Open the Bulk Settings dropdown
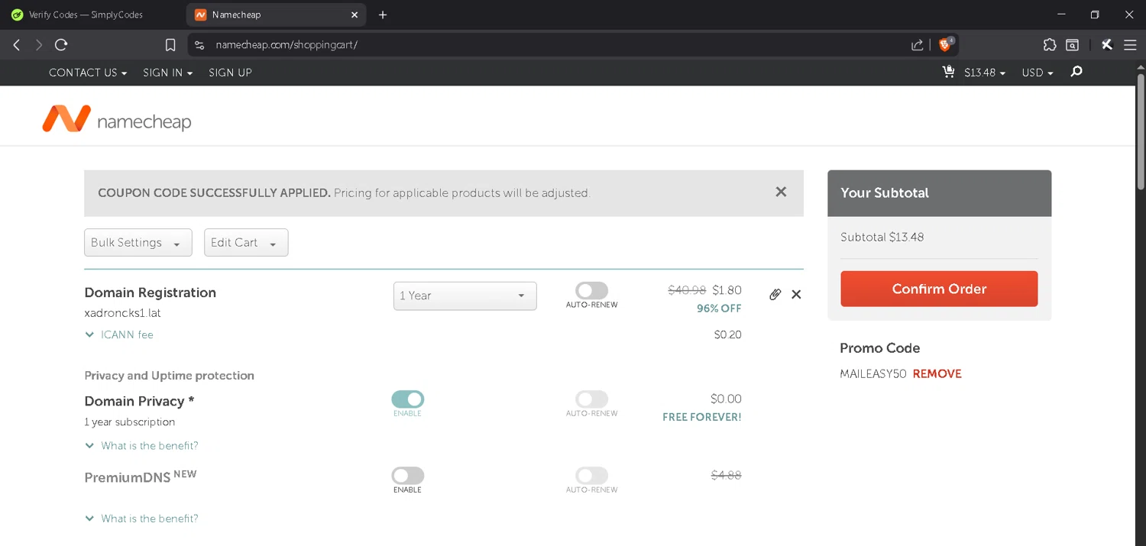The width and height of the screenshot is (1146, 546). coord(138,242)
